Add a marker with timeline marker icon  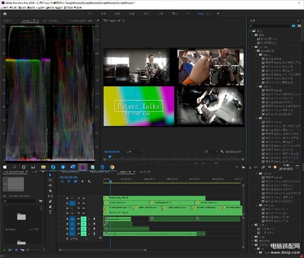[82, 181]
